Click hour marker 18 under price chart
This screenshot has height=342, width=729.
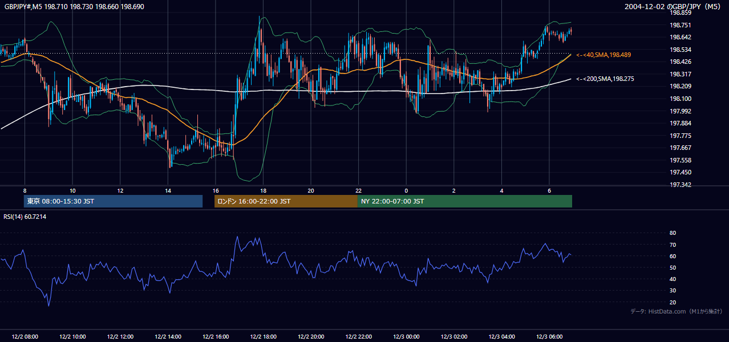(263, 190)
